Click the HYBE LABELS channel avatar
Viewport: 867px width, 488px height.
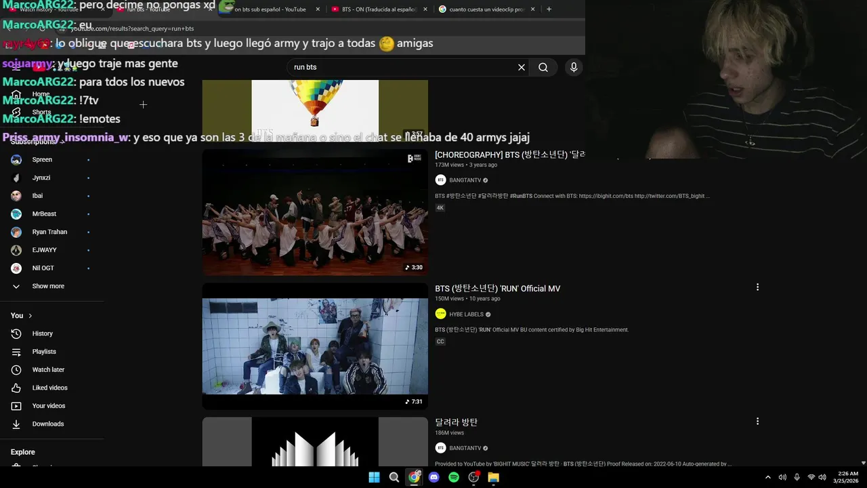441,314
